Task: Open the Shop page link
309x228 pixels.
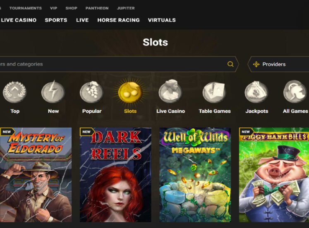Action: 71,8
